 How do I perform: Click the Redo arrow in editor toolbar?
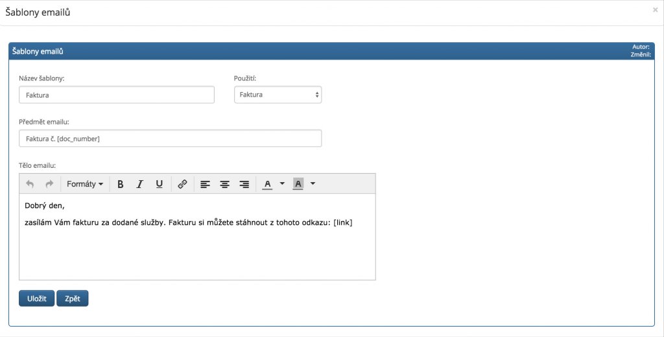pyautogui.click(x=49, y=184)
